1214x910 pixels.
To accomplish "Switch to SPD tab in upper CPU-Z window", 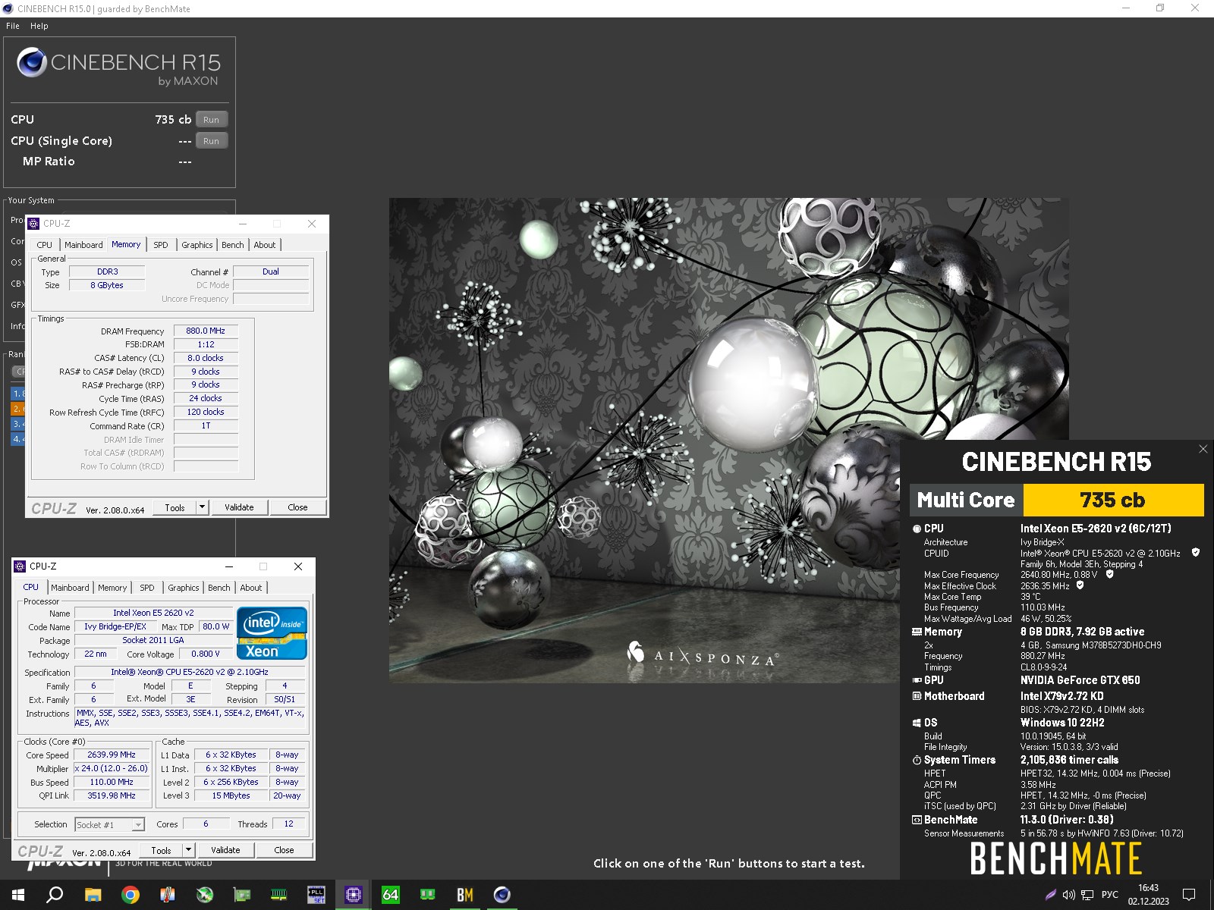I will point(161,245).
